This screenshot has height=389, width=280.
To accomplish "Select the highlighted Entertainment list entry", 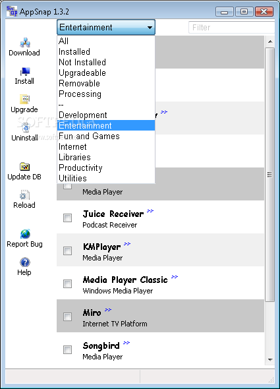I will 106,125.
